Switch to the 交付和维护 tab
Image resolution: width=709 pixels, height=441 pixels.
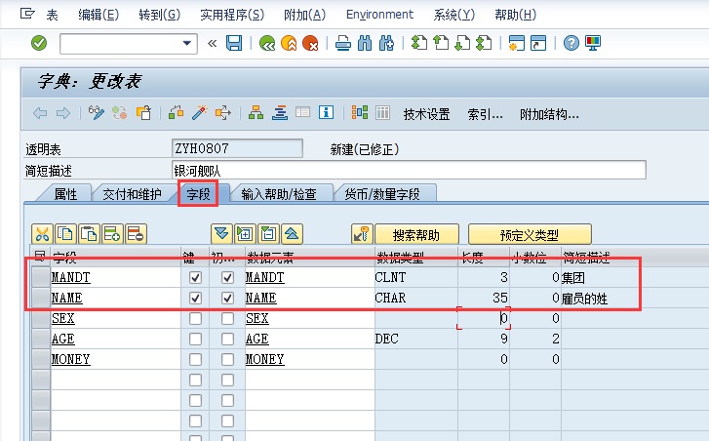click(132, 194)
